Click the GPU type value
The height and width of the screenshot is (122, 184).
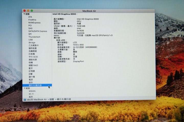pyautogui.click(x=79, y=21)
